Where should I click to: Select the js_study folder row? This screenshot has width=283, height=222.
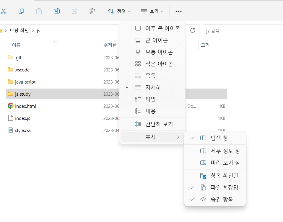[x=116, y=94]
